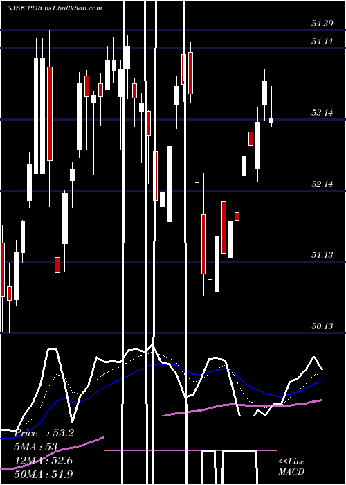Select the 54.14 price level label
The width and height of the screenshot is (346, 485).
(322, 41)
